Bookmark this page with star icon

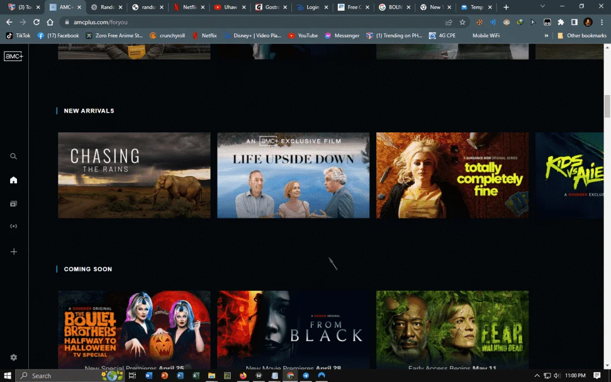[x=462, y=22]
